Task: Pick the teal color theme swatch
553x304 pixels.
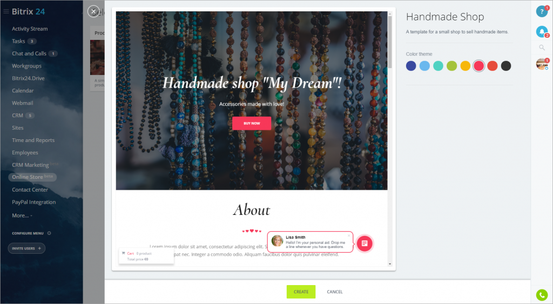Action: [438, 66]
